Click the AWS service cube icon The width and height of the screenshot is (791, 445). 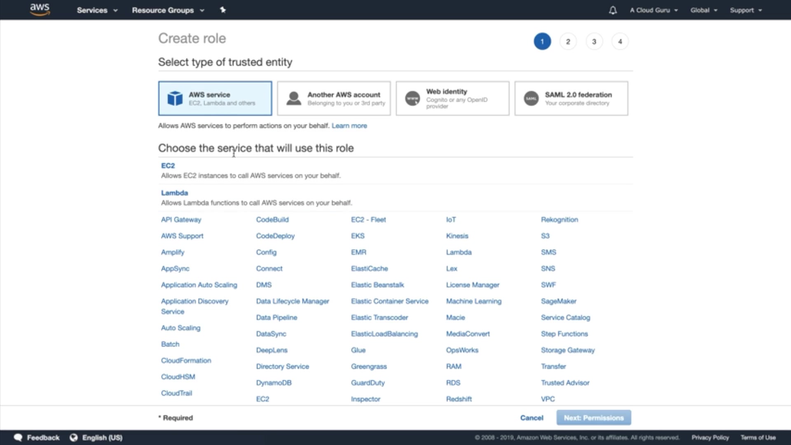(x=175, y=98)
